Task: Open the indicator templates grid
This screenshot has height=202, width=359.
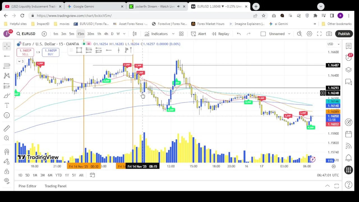Action: coord(181,34)
